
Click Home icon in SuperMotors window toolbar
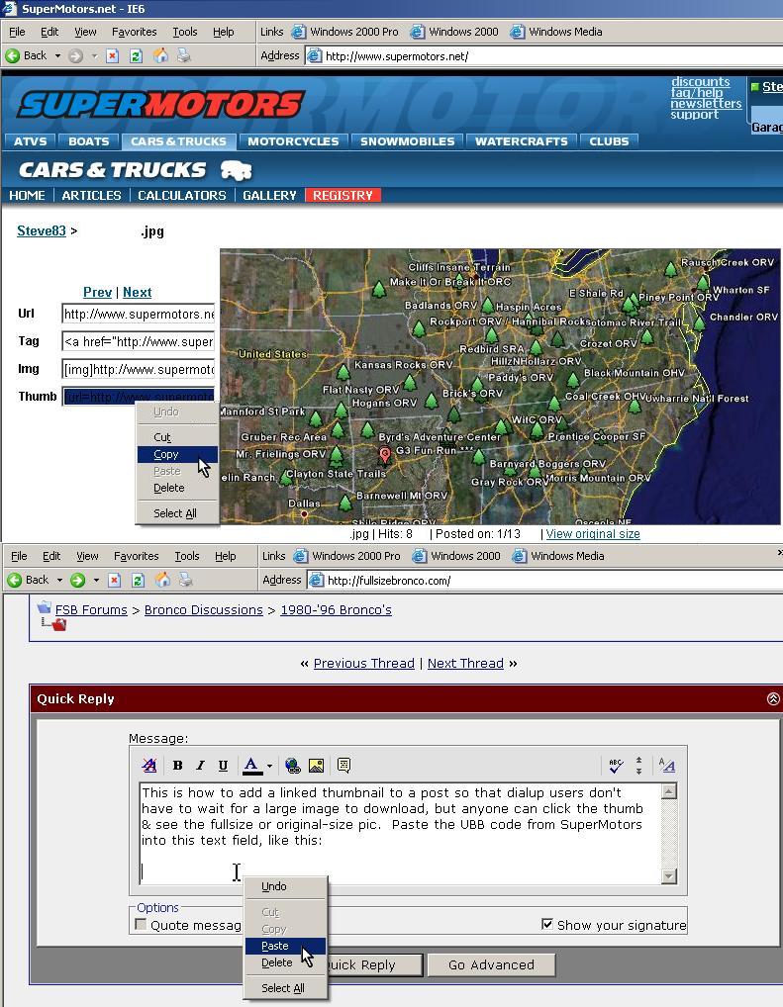[160, 55]
